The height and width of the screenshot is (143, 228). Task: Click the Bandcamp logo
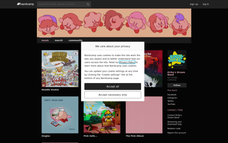pos(25,4)
